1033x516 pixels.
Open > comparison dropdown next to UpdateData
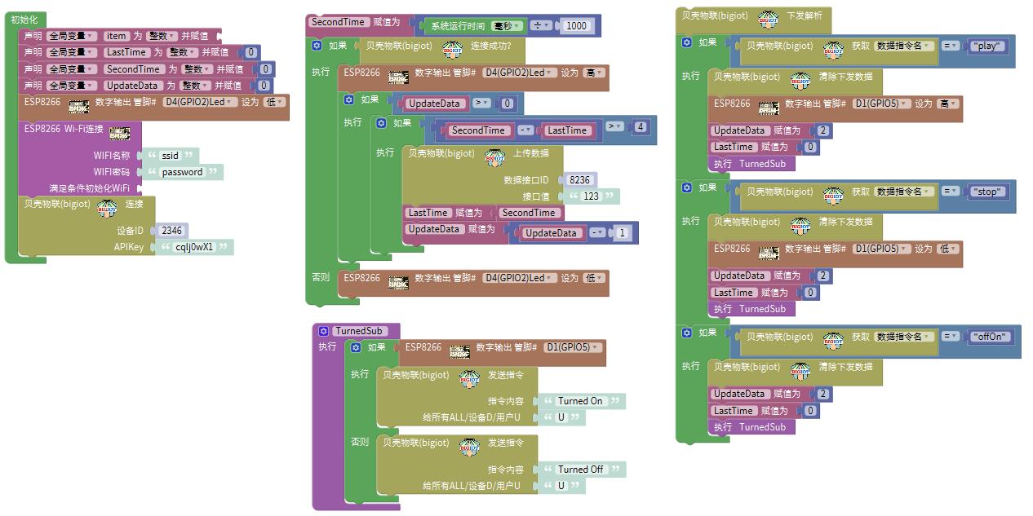point(481,104)
